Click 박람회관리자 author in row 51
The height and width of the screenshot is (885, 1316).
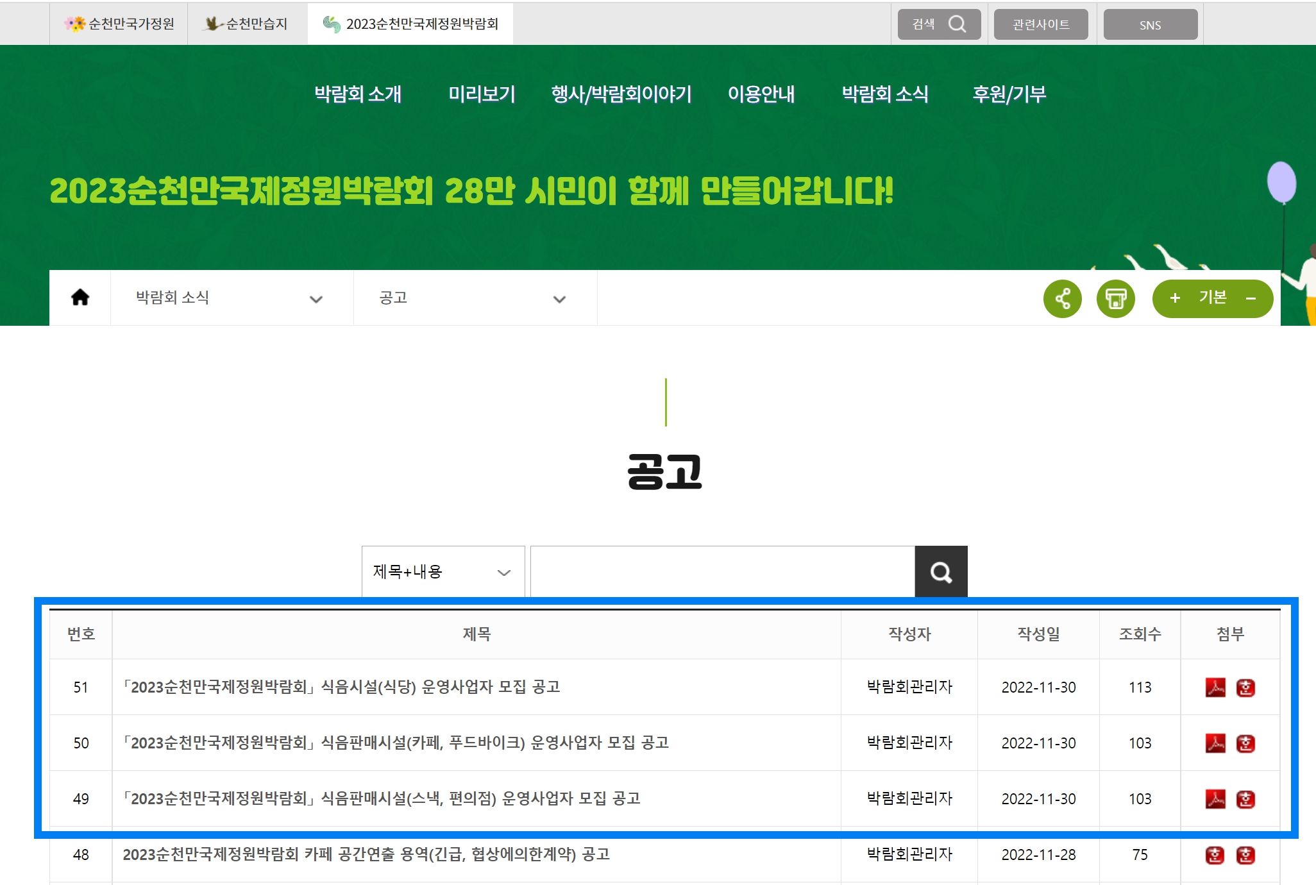point(909,687)
